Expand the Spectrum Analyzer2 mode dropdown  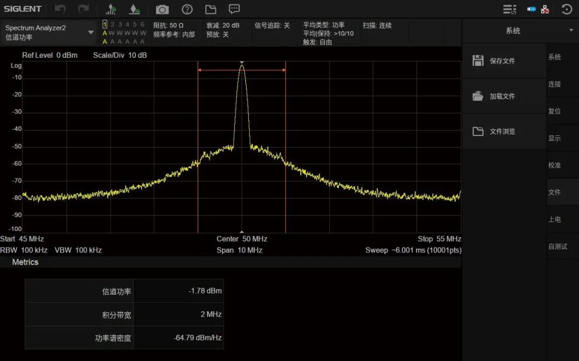[91, 33]
